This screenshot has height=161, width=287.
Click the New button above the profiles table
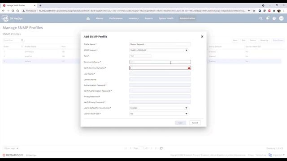point(235,40)
